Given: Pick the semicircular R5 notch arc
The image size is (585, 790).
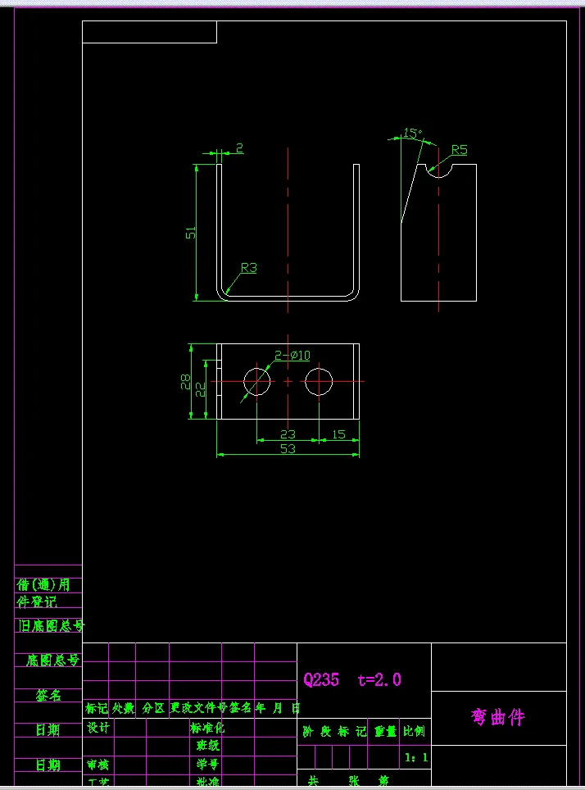Looking at the screenshot, I should point(439,170).
